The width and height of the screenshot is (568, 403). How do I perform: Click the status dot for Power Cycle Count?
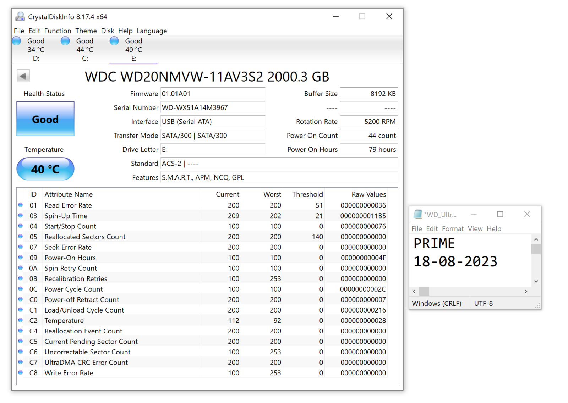click(x=21, y=289)
